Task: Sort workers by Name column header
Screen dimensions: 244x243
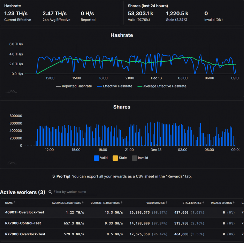Action: 9,203
